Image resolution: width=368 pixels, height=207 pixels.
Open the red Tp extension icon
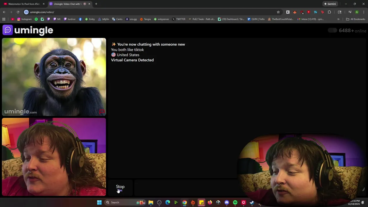click(322, 12)
